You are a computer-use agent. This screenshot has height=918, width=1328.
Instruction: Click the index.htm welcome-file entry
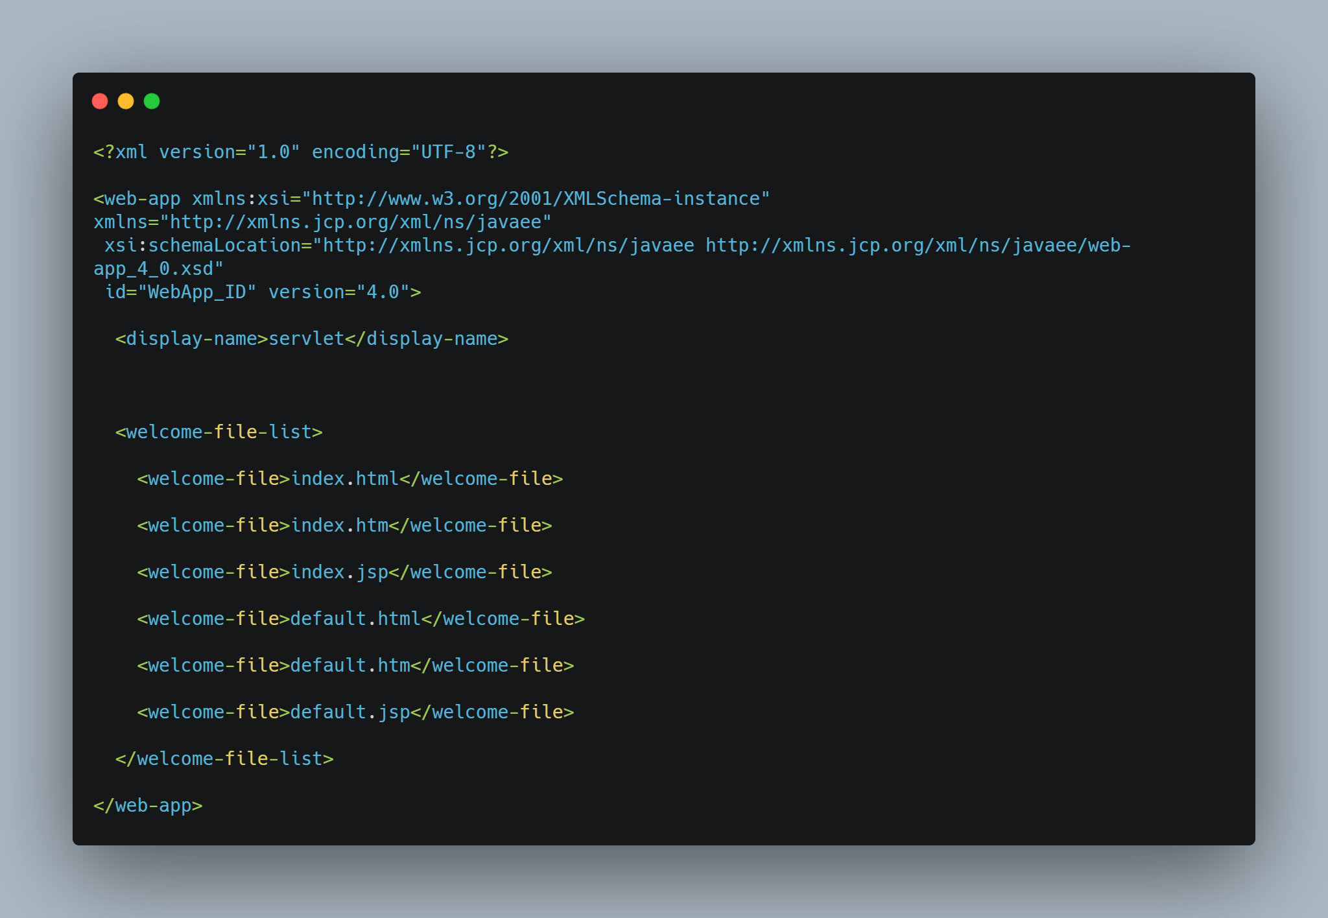[344, 526]
